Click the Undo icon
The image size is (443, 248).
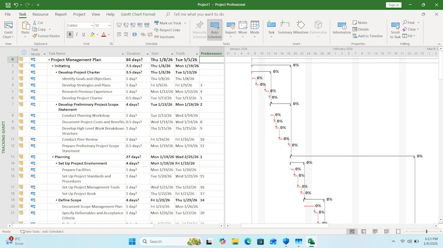pos(16,5)
